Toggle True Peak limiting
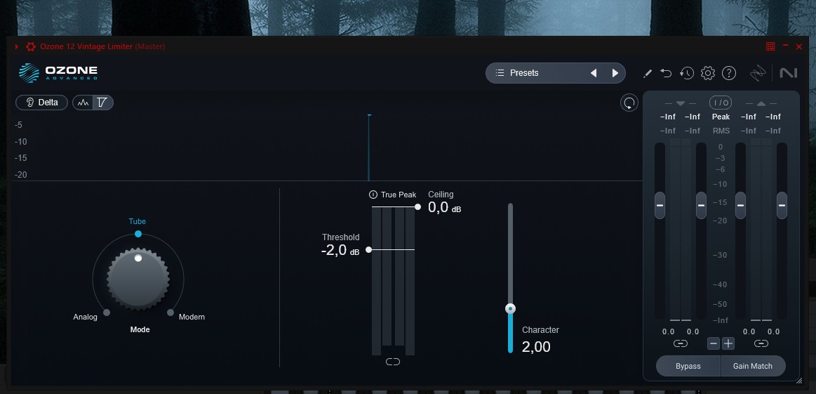This screenshot has width=816, height=394. (392, 195)
